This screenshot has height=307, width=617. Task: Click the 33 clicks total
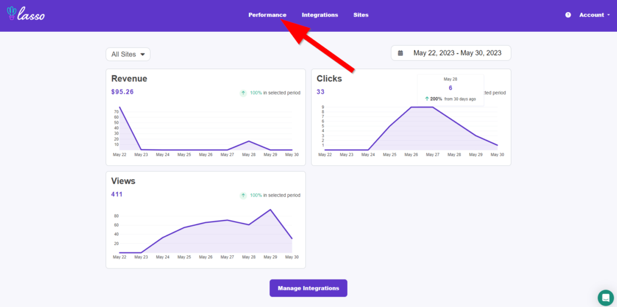pos(321,92)
